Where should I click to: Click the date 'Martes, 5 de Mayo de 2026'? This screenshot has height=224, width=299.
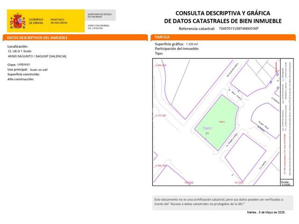[266, 212]
